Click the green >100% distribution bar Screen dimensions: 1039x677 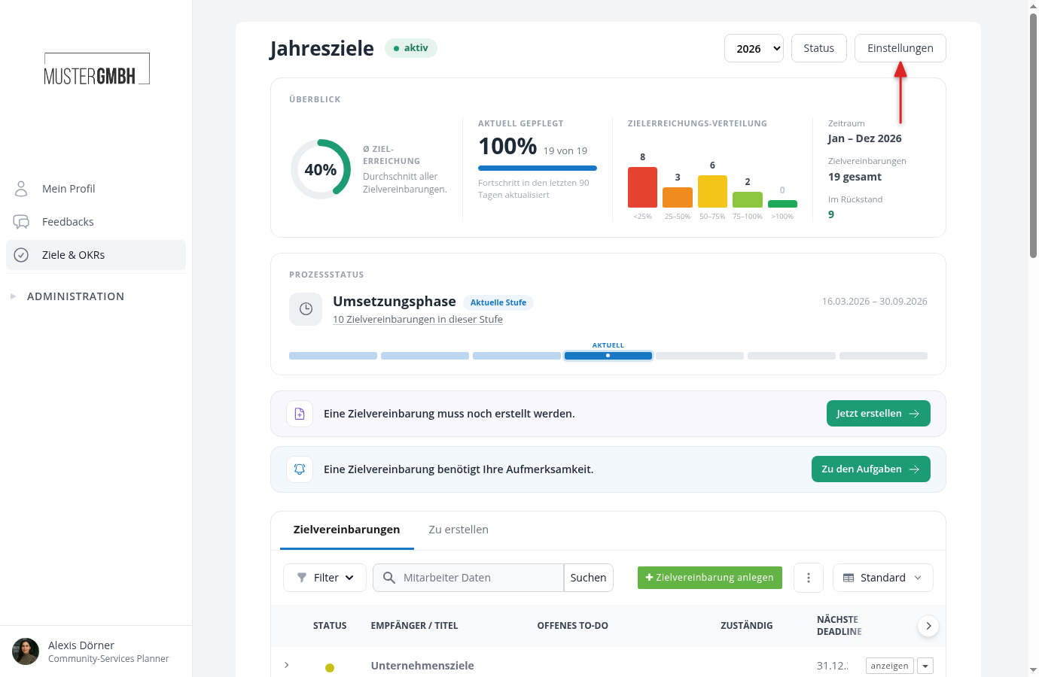tap(782, 204)
